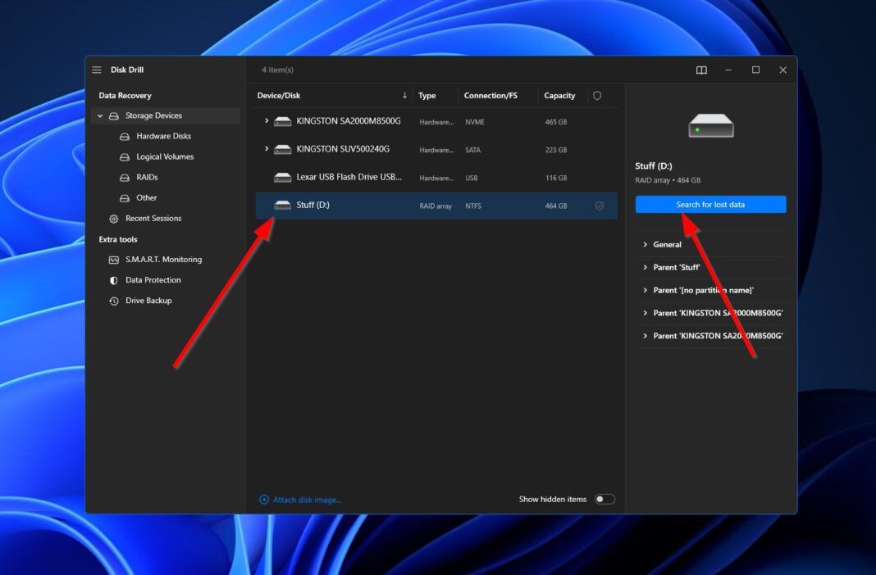
Task: Click the shield column header icon
Action: pos(597,96)
